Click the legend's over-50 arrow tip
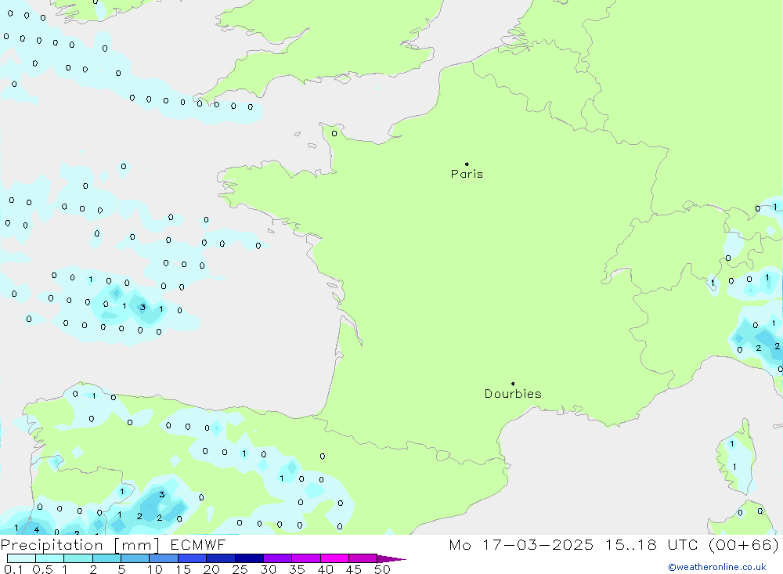 tap(392, 559)
